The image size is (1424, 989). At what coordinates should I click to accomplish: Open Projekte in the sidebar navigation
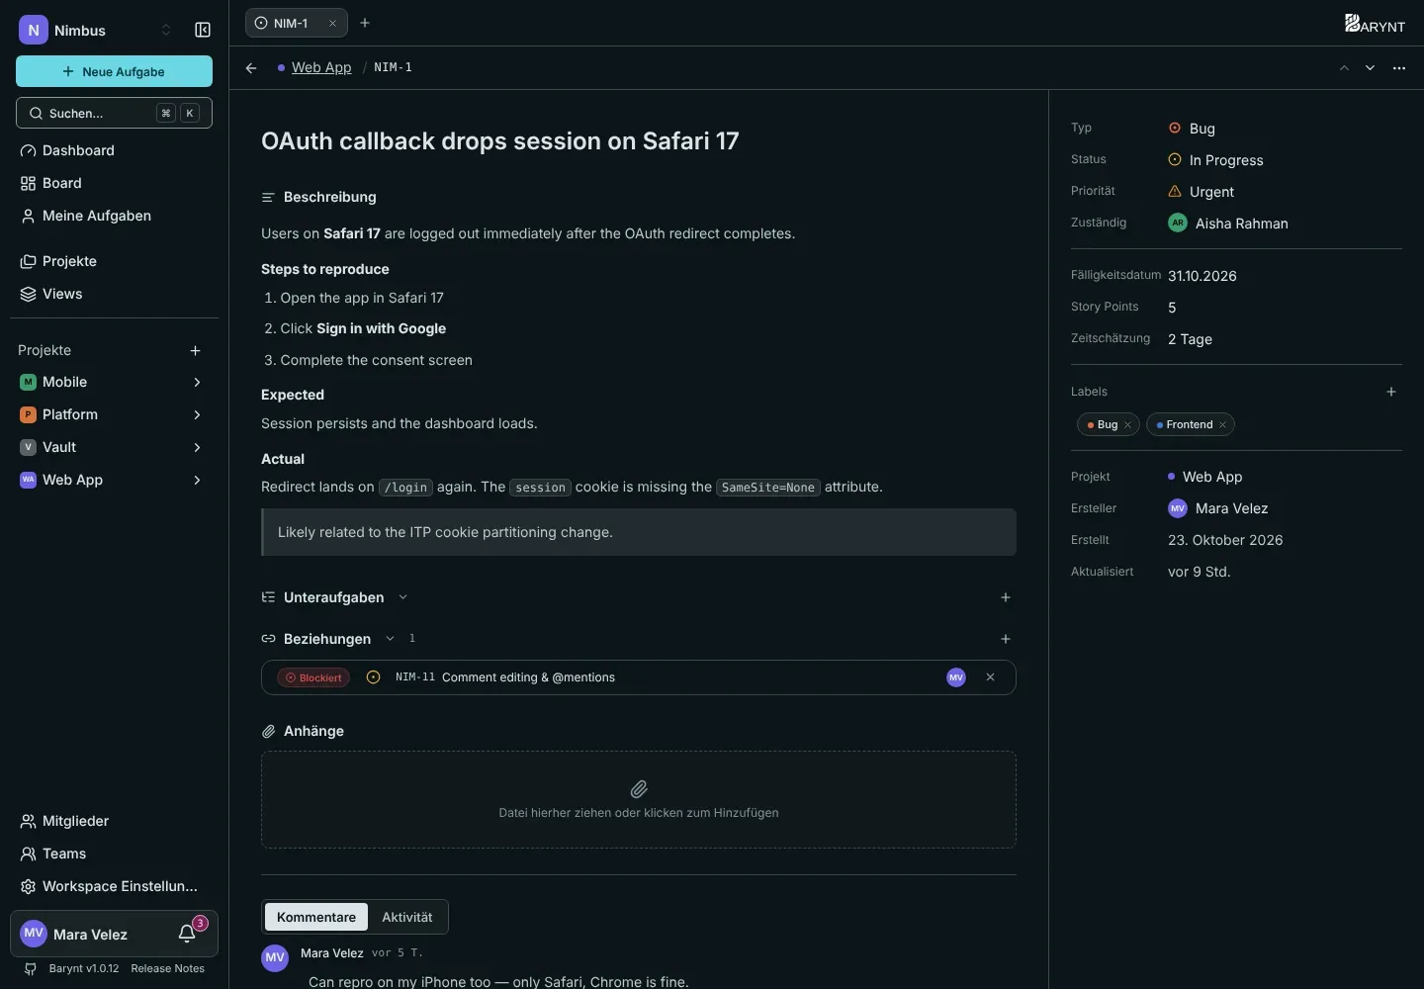coord(114,261)
